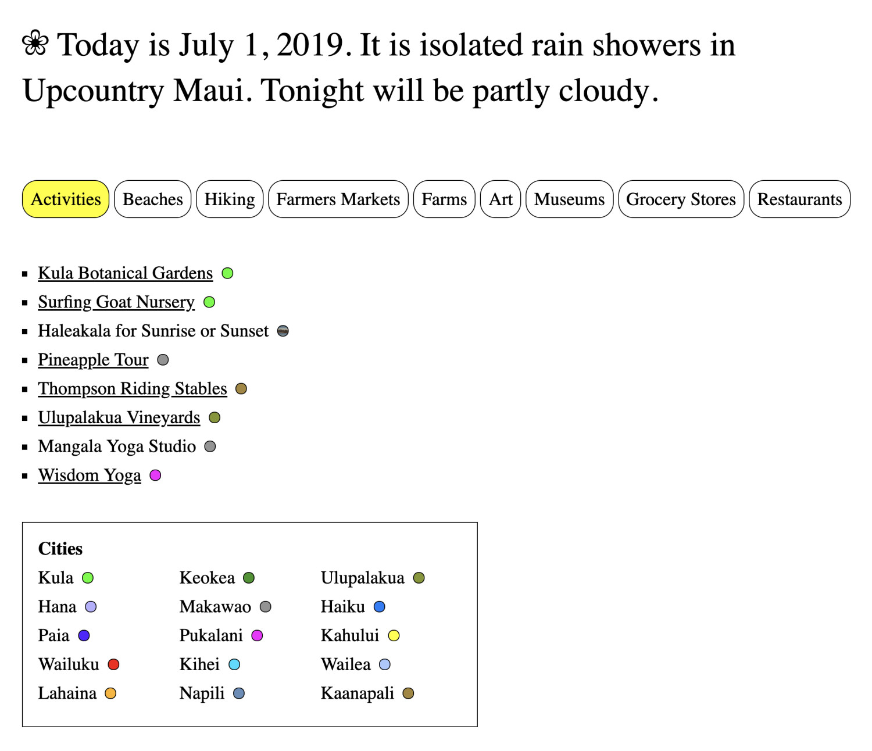The height and width of the screenshot is (751, 872).
Task: Click the Wisdom Yoga link
Action: [x=90, y=475]
